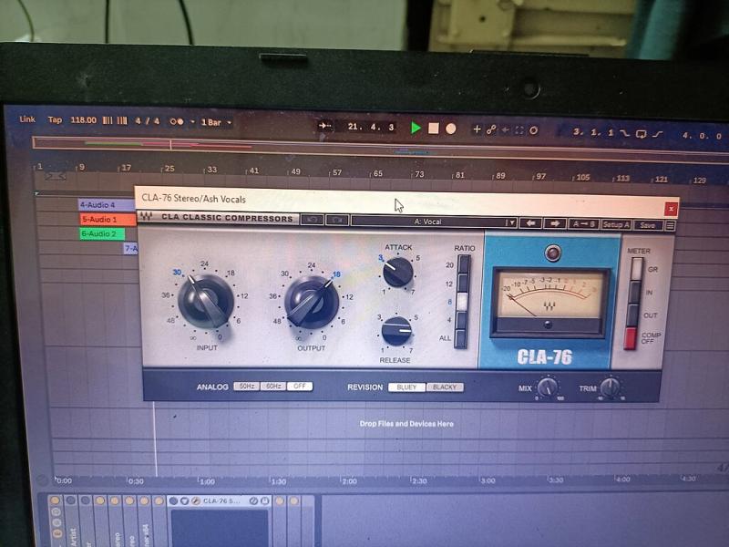Toggle the MIDI arrangement overdub plus icon

coord(477,129)
